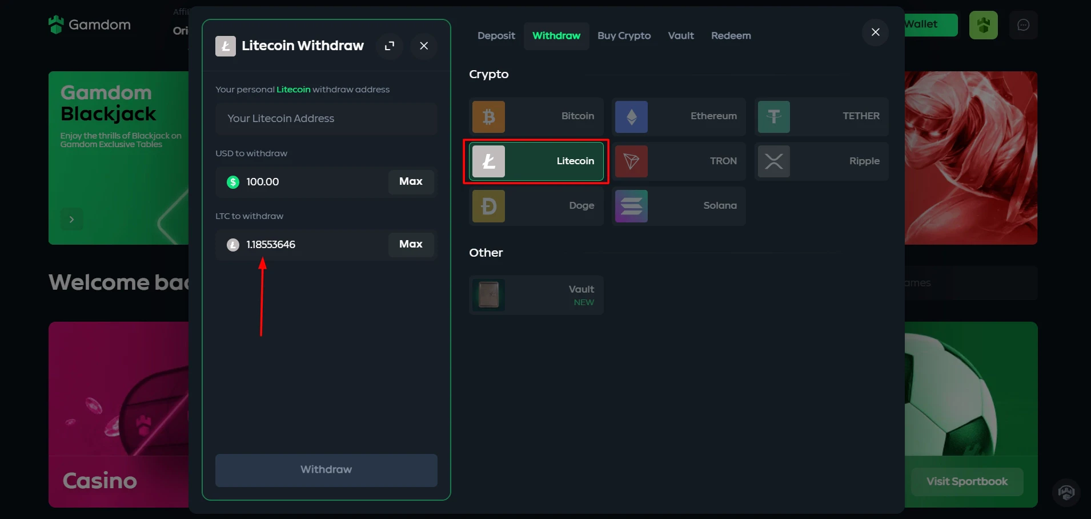Image resolution: width=1091 pixels, height=519 pixels.
Task: Click the Litecoin icon in panel header
Action: coord(226,46)
